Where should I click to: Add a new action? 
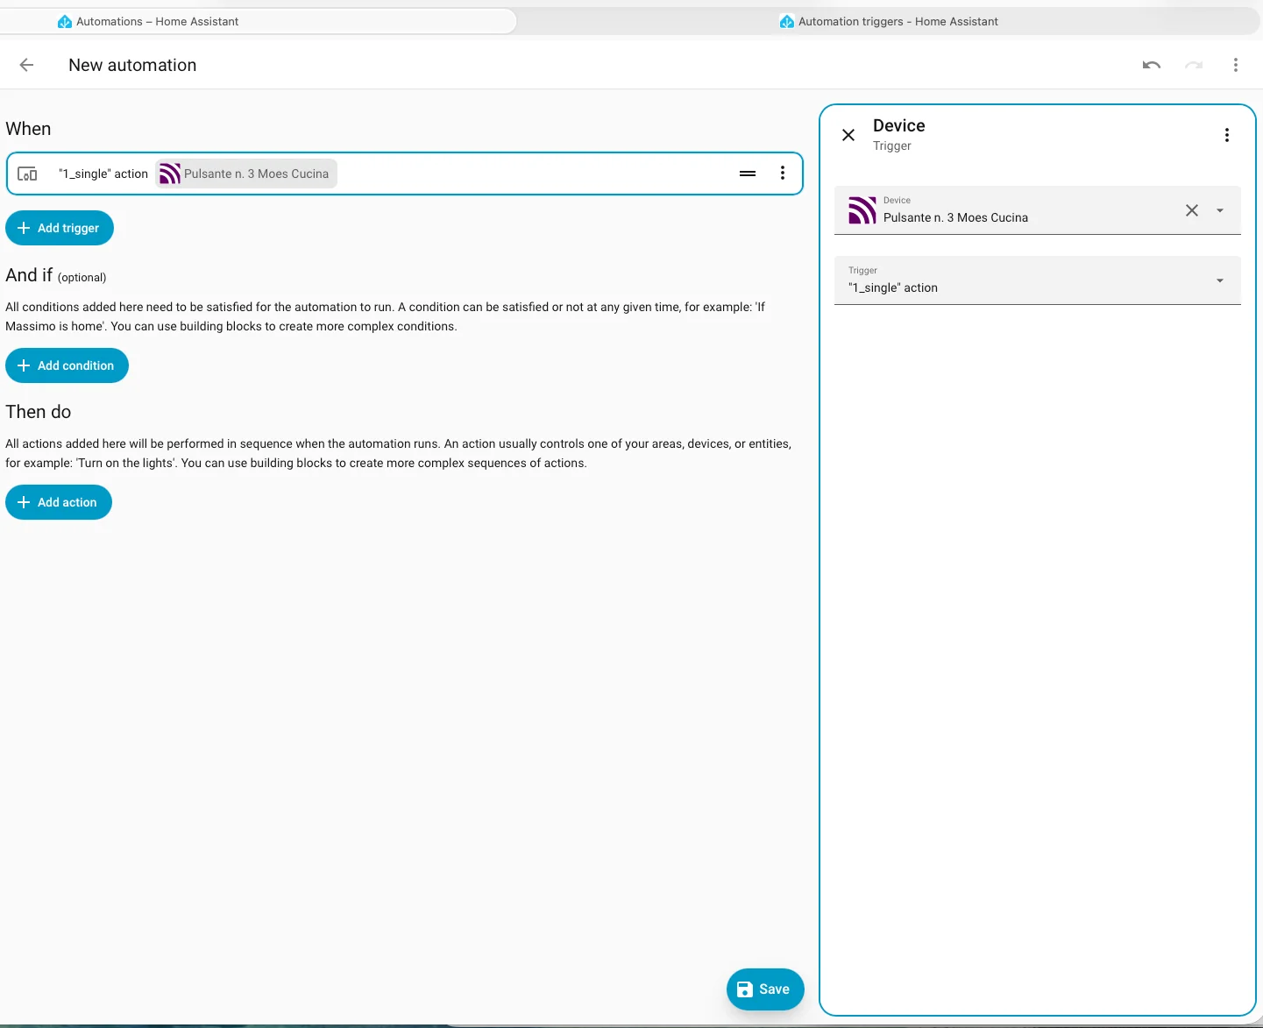pos(59,502)
